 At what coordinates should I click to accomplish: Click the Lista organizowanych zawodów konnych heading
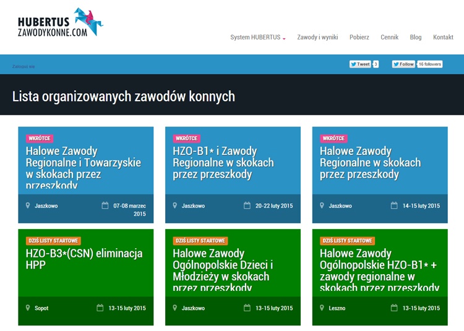pos(123,96)
